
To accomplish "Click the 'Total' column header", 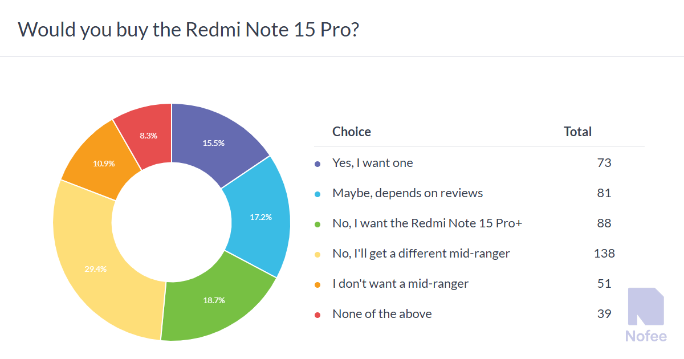I will (577, 132).
